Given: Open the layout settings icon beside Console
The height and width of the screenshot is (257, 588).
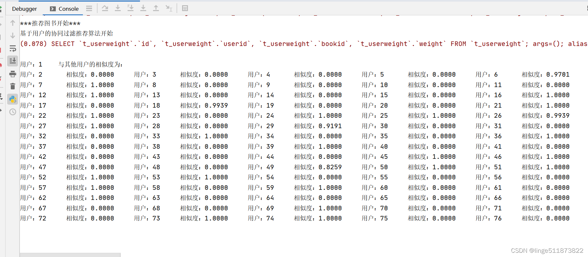Looking at the screenshot, I should pos(89,8).
